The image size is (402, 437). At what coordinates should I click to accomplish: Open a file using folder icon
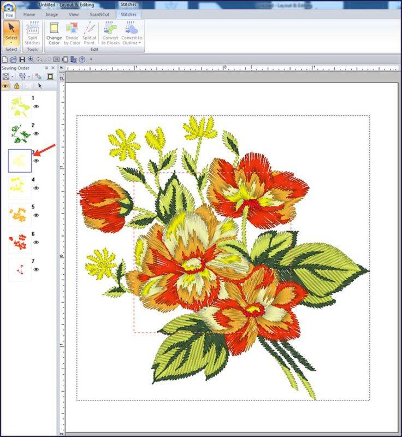point(13,60)
